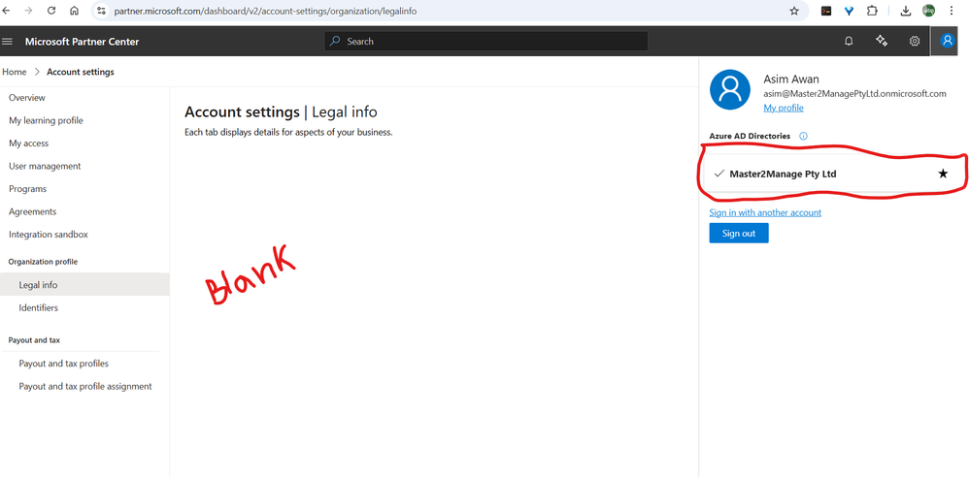Open the browser downloads icon
This screenshot has width=969, height=477.
pyautogui.click(x=905, y=11)
